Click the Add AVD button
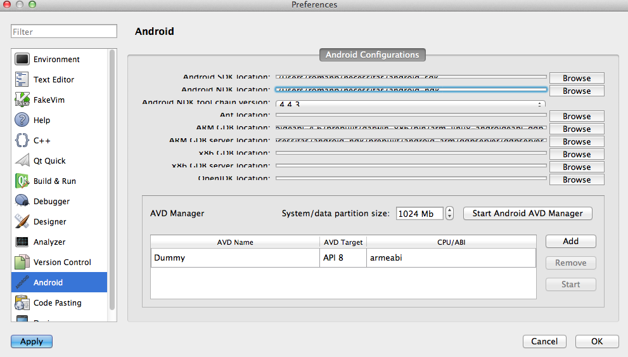 [570, 242]
